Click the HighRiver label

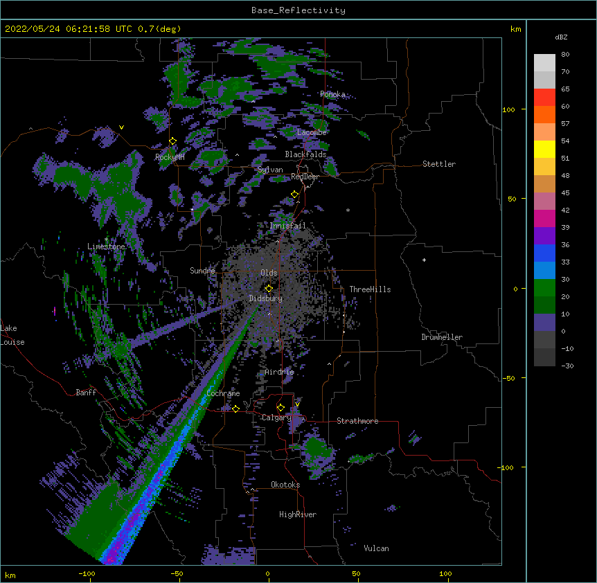click(298, 514)
